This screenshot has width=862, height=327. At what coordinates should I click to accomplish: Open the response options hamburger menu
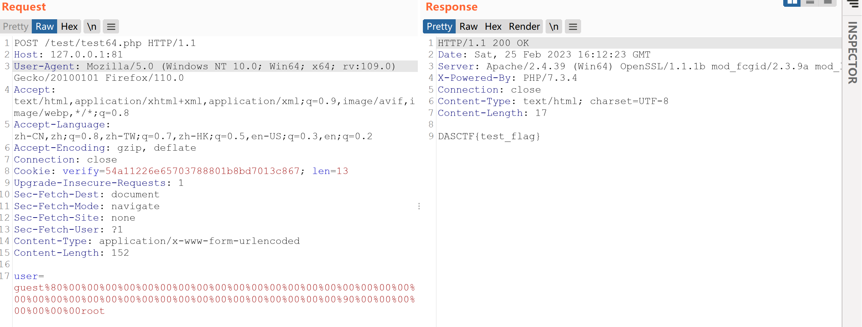pyautogui.click(x=573, y=27)
